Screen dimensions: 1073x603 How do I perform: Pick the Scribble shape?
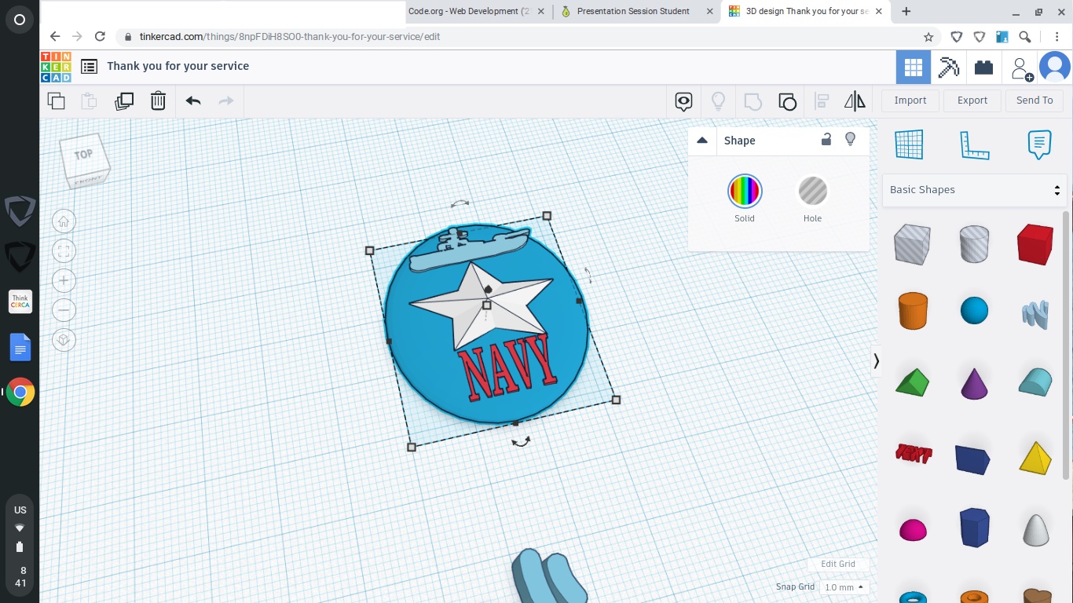tap(1035, 314)
